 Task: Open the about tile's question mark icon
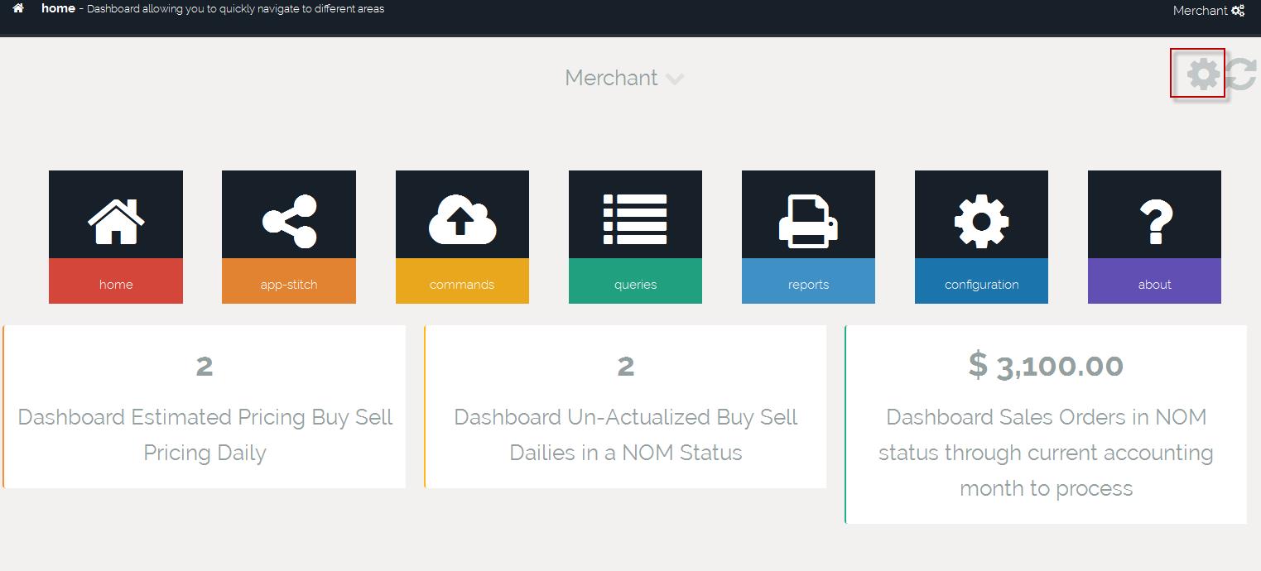click(x=1154, y=220)
